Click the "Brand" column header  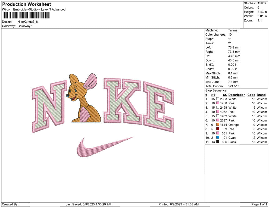(x=261, y=95)
